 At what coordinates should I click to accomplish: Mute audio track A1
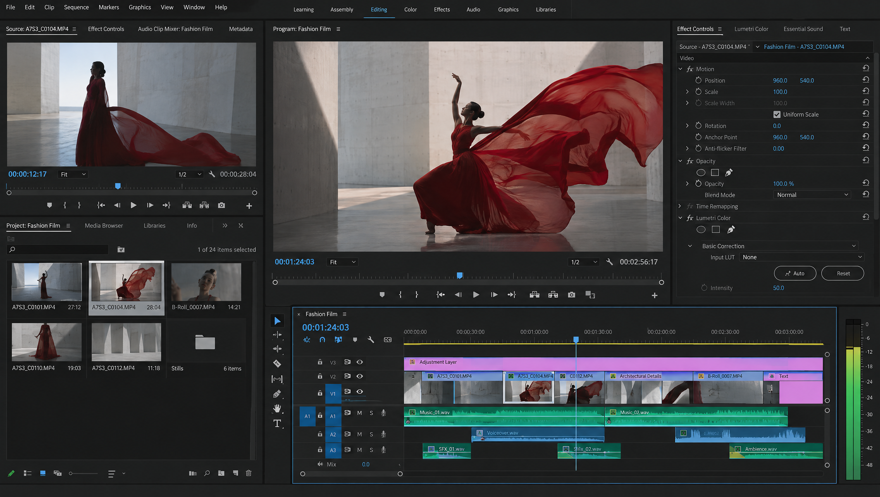(359, 413)
